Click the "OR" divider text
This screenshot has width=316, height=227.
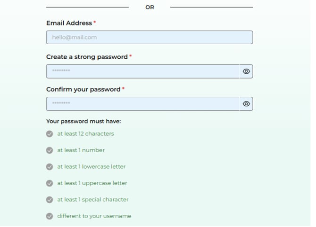tap(150, 7)
